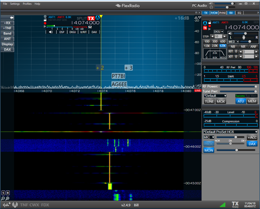Open the Help menu

click(x=37, y=4)
